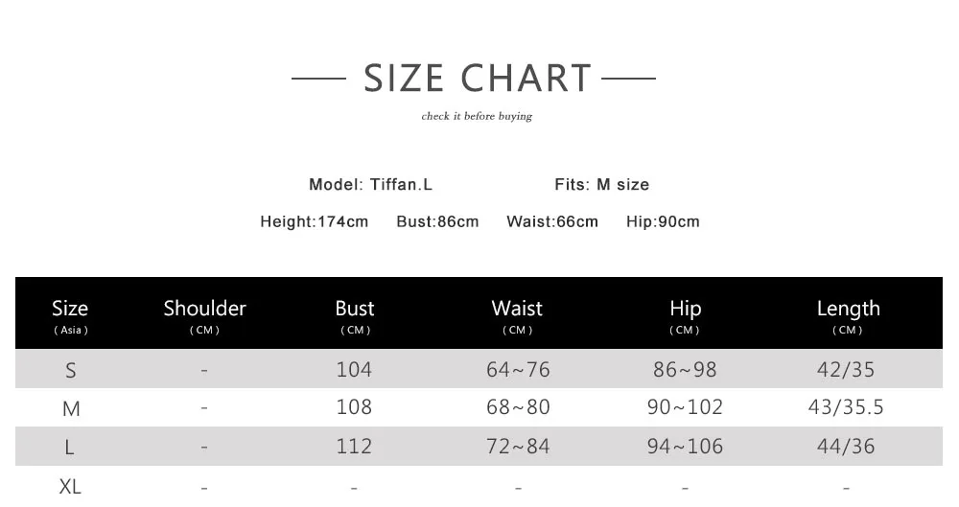Click the length value 43/35.5
Screen dimensions: 959x507
[846, 407]
